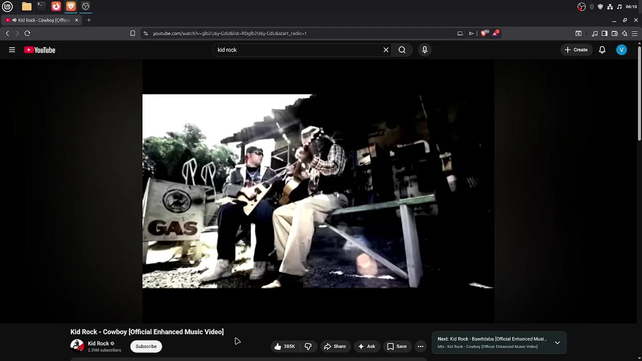This screenshot has height=361, width=642.
Task: Open the notifications bell
Action: pos(602,50)
